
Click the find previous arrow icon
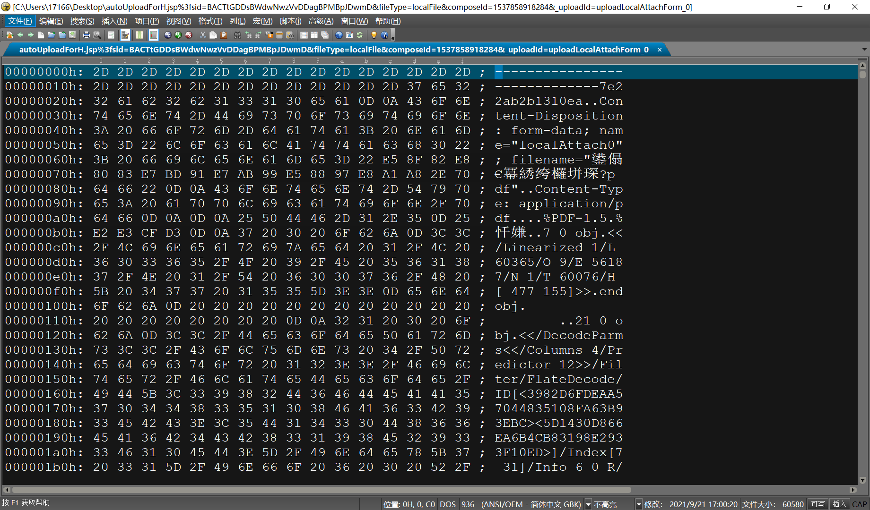[248, 35]
